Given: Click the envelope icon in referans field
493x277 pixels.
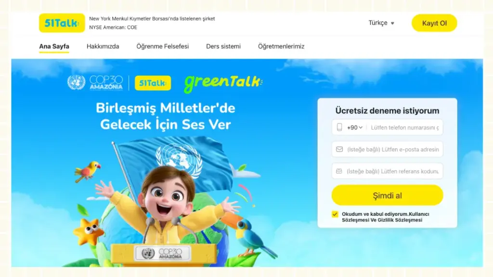Looking at the screenshot, I should (339, 171).
